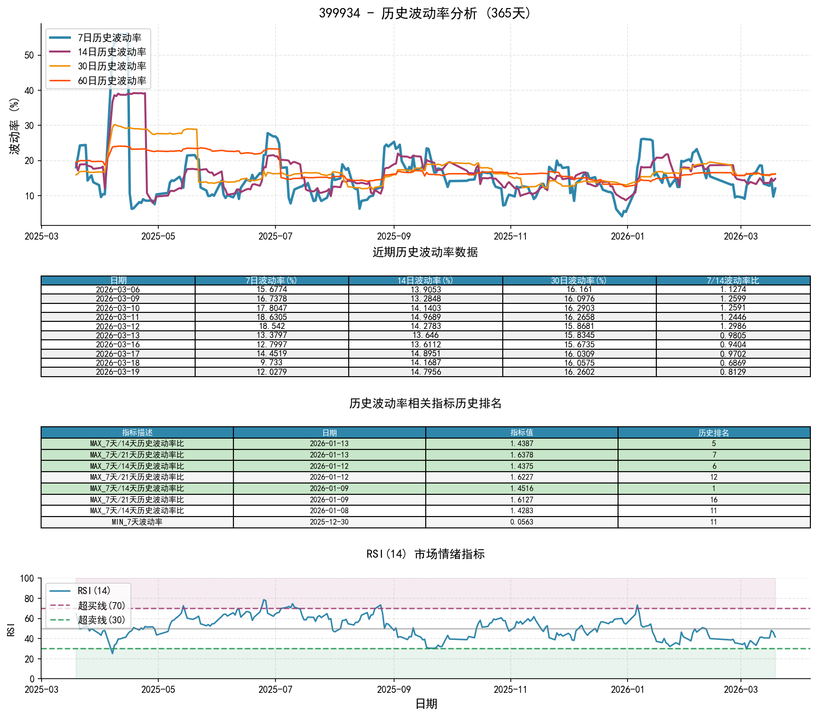Viewport: 817px width, 716px height.
Task: Click the chart title 399934 历史波动率分析
Action: coord(425,13)
